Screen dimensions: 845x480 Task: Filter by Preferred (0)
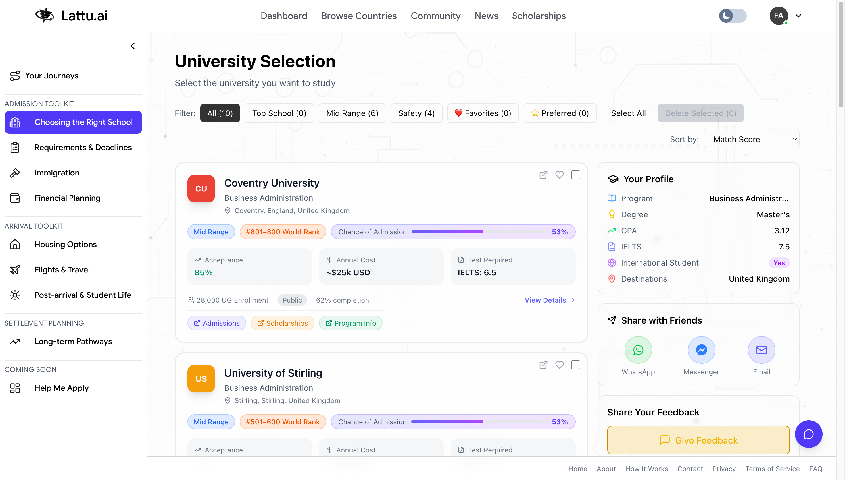pos(560,113)
